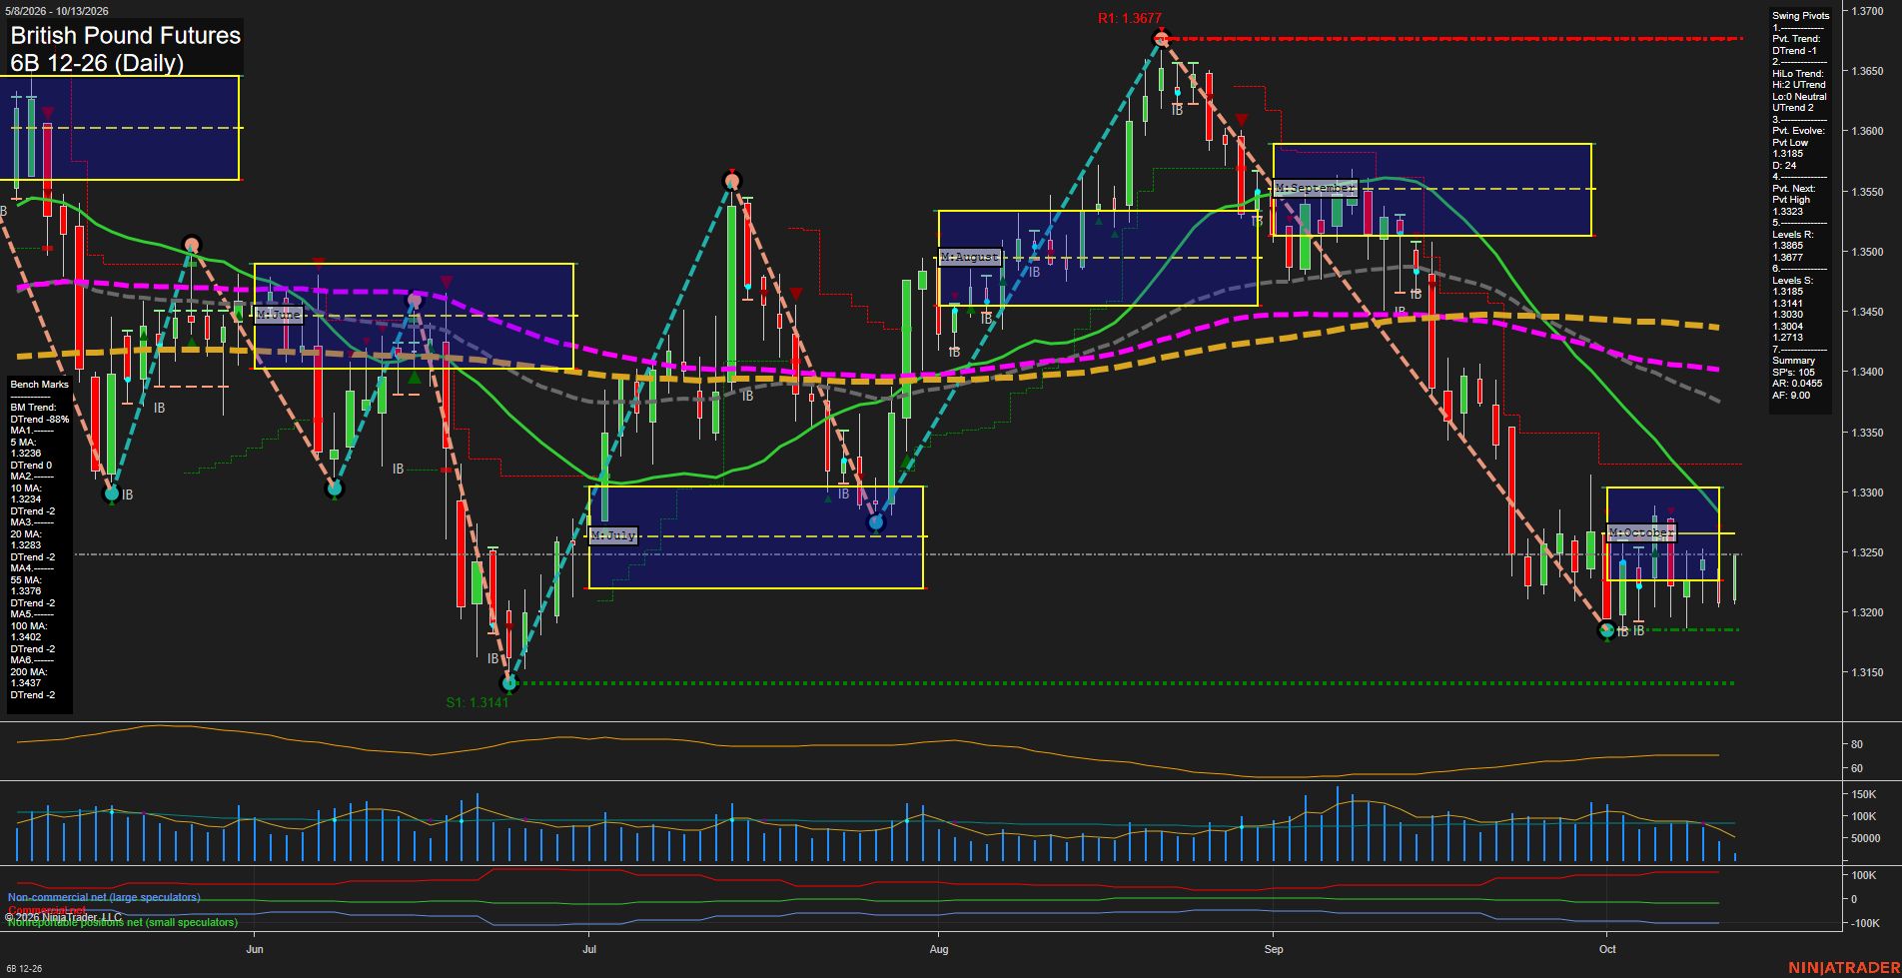Select the "S1: 1.3141" support label

(x=477, y=702)
